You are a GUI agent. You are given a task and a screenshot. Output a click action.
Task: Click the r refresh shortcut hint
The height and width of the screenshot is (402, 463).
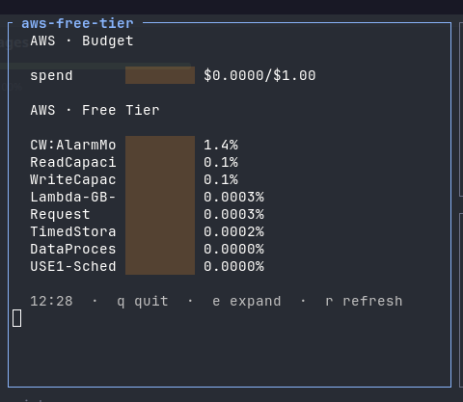(x=364, y=302)
